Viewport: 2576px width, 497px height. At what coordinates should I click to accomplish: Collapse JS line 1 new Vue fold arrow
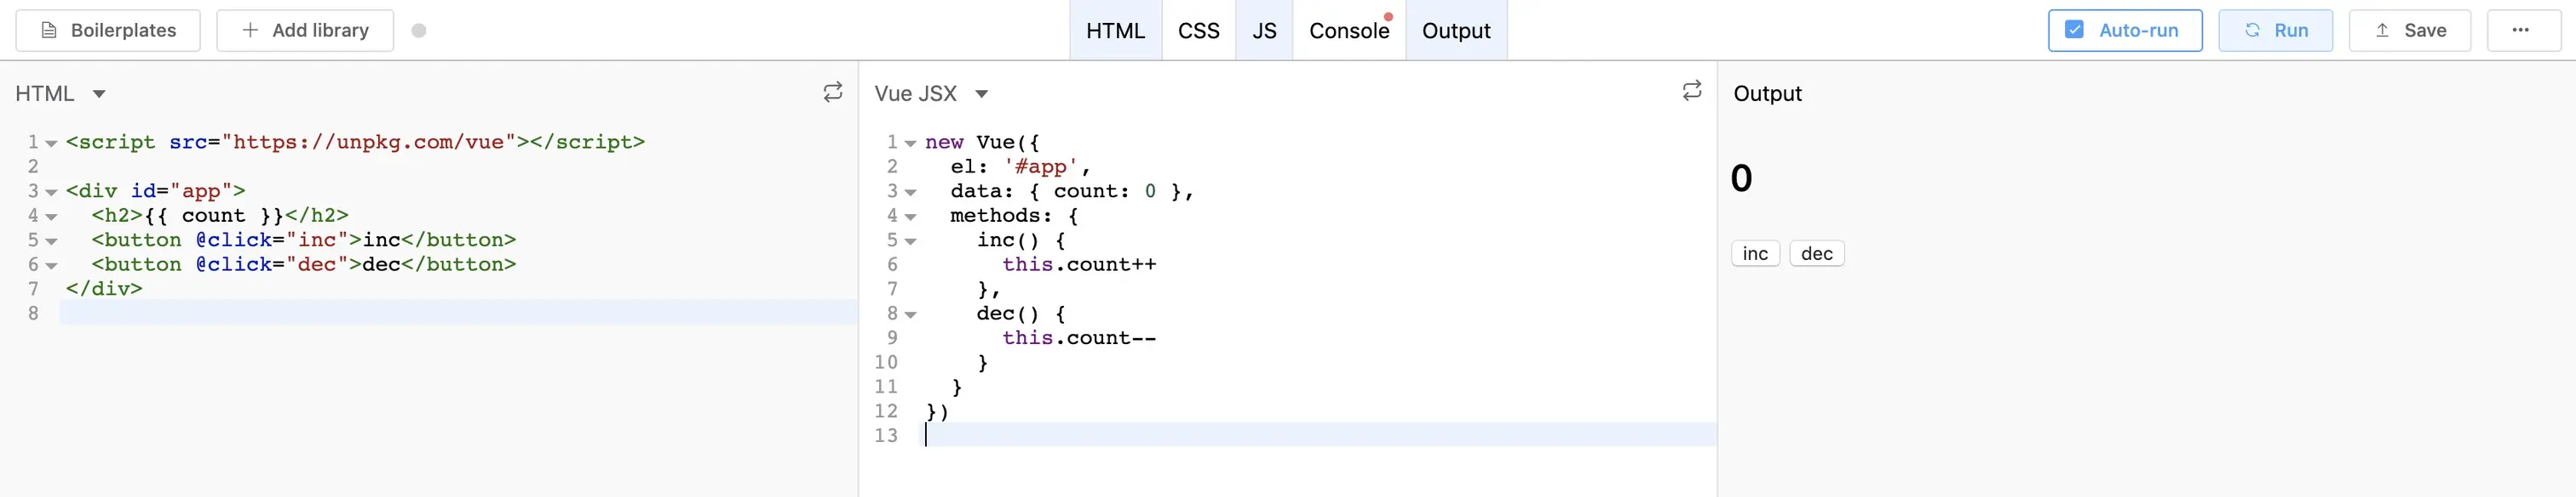click(910, 144)
